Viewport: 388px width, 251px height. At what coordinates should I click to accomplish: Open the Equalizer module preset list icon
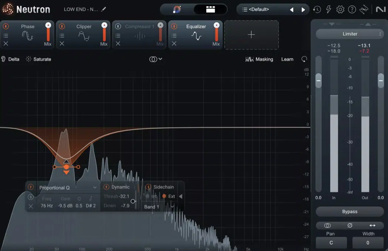tap(174, 36)
